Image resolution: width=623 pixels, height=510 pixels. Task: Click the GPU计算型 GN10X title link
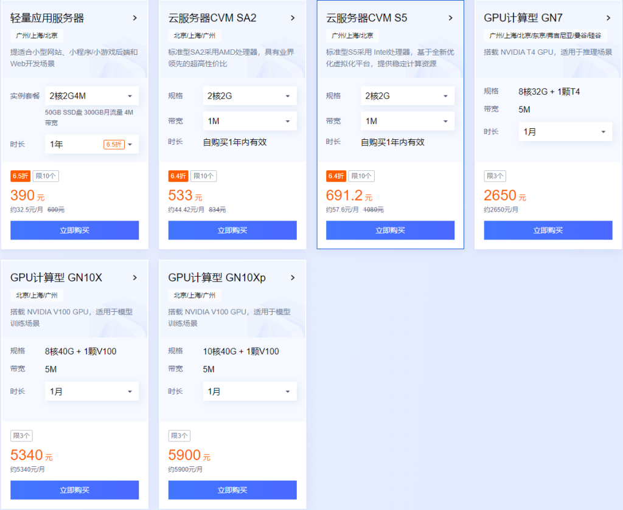point(56,278)
